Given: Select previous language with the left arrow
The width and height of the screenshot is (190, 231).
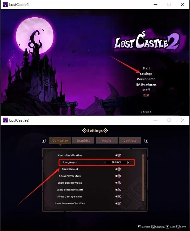Looking at the screenshot, I should coord(105,162).
